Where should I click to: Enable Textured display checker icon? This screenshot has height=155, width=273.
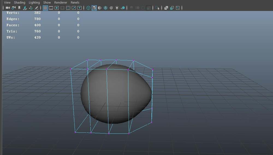[x=111, y=8]
